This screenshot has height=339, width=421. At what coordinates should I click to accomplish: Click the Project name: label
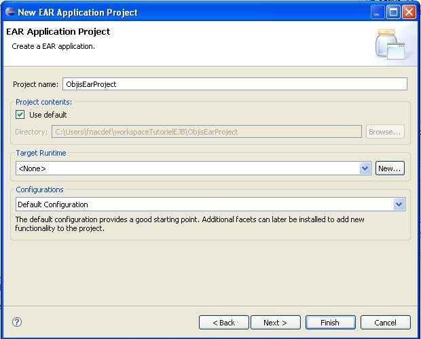click(x=35, y=84)
